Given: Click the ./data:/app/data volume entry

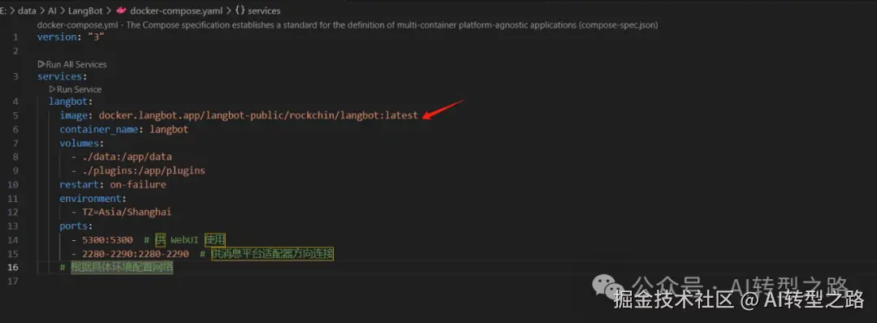Looking at the screenshot, I should 127,157.
